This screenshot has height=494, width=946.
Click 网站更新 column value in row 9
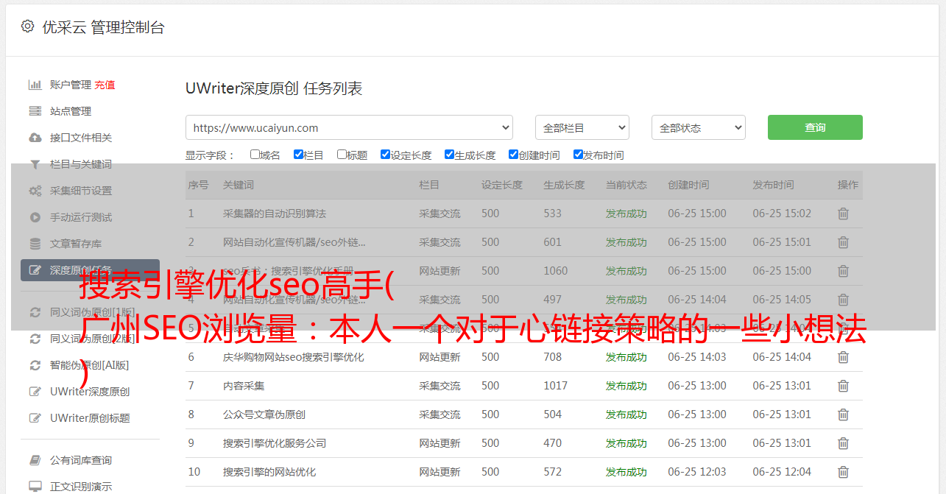pyautogui.click(x=440, y=443)
